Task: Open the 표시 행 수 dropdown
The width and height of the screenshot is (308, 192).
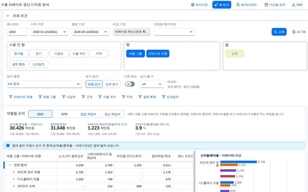Action: (x=152, y=84)
